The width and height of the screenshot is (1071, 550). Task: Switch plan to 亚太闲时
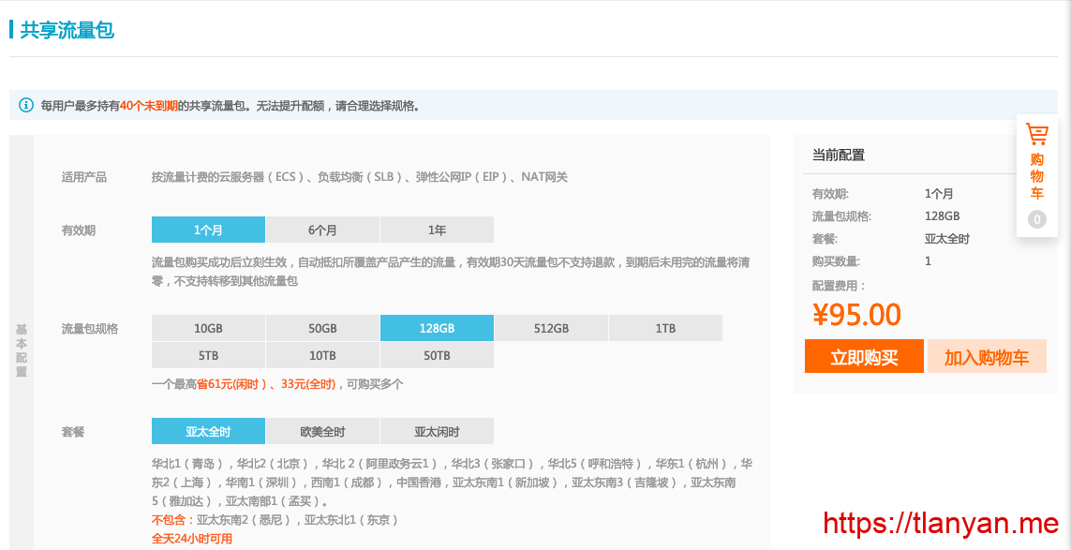(x=437, y=431)
